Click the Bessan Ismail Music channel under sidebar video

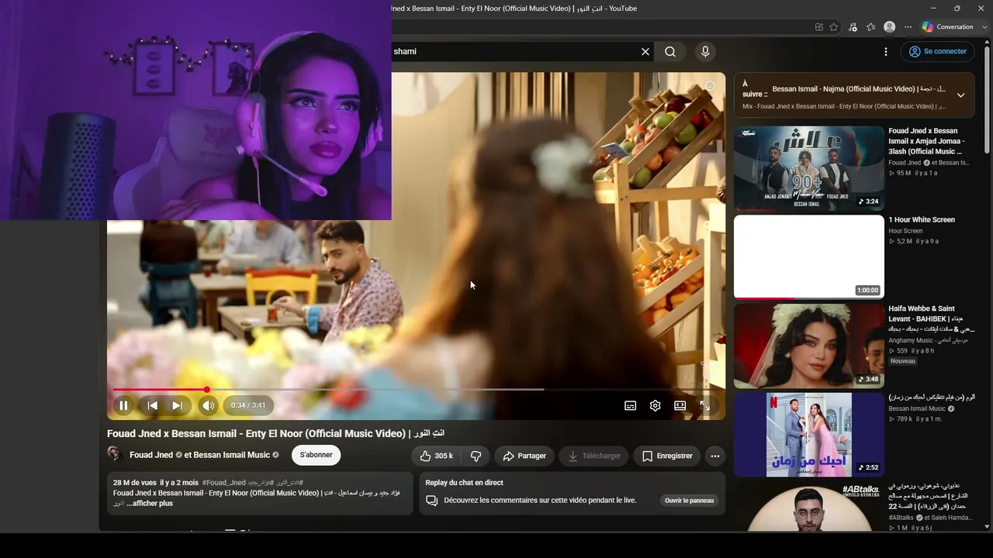(917, 408)
